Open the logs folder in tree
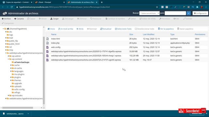 11,35
